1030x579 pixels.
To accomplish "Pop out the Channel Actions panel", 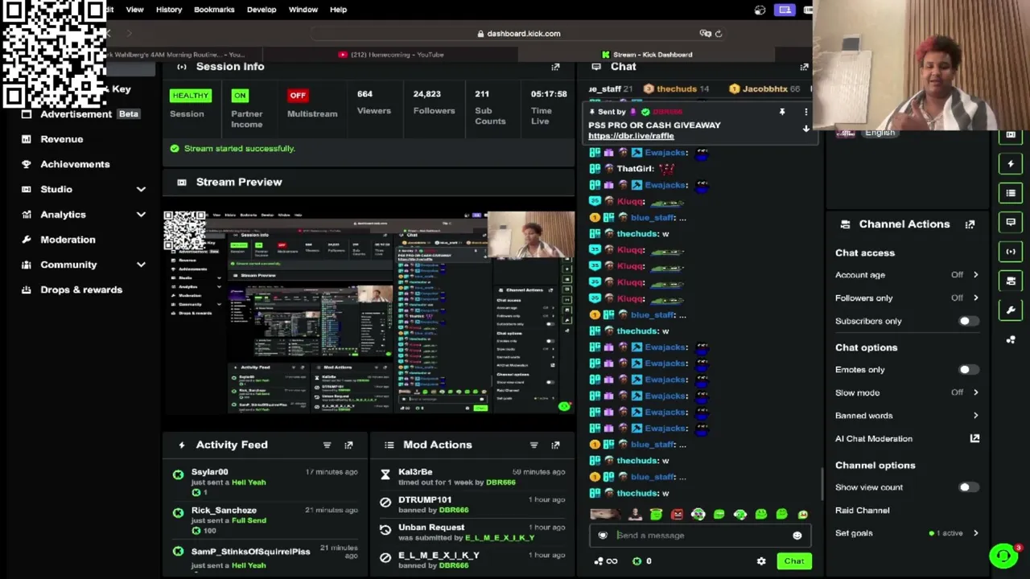I will pyautogui.click(x=970, y=224).
